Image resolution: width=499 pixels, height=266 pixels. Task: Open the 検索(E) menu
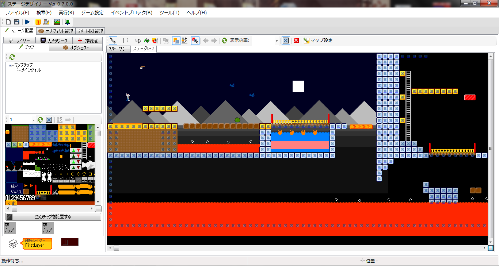(44, 12)
